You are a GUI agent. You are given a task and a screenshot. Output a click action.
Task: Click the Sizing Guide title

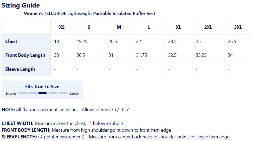[x=21, y=5]
